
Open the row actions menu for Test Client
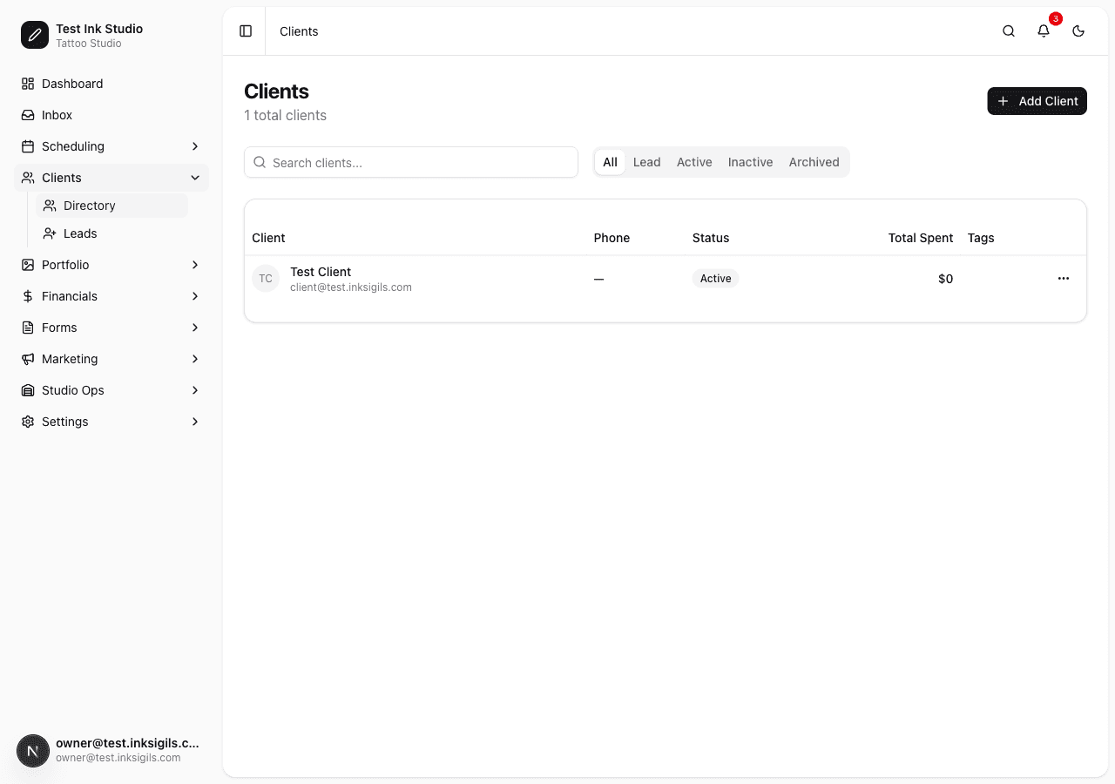pos(1063,278)
